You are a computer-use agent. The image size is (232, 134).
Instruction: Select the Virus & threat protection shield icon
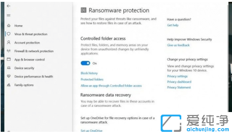[x=9, y=34]
